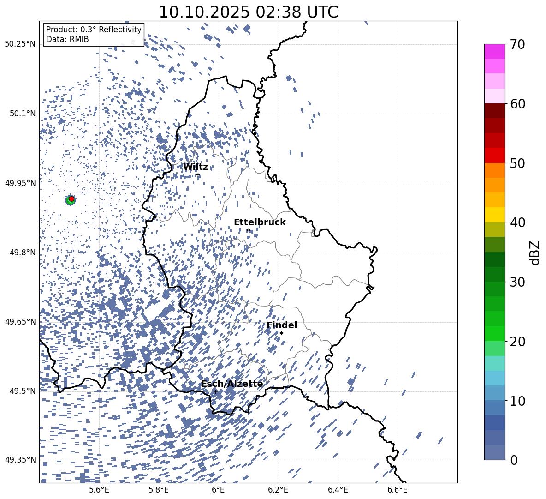Click the 49.5°N latitude label
This screenshot has width=546, height=499.
22,391
